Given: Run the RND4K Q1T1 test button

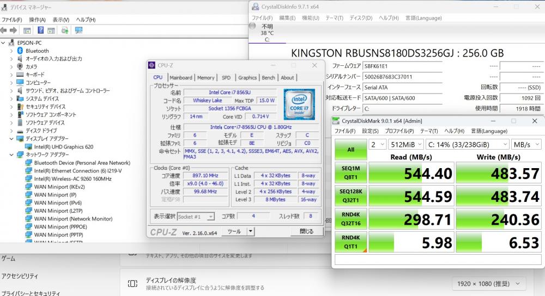Looking at the screenshot, I should (x=350, y=242).
